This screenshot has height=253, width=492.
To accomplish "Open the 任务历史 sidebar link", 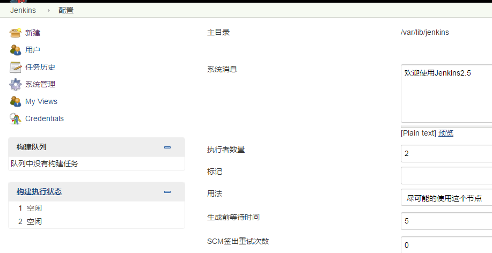I will pos(40,67).
